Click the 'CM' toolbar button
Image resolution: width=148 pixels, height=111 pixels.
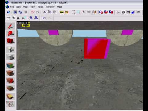(138, 12)
